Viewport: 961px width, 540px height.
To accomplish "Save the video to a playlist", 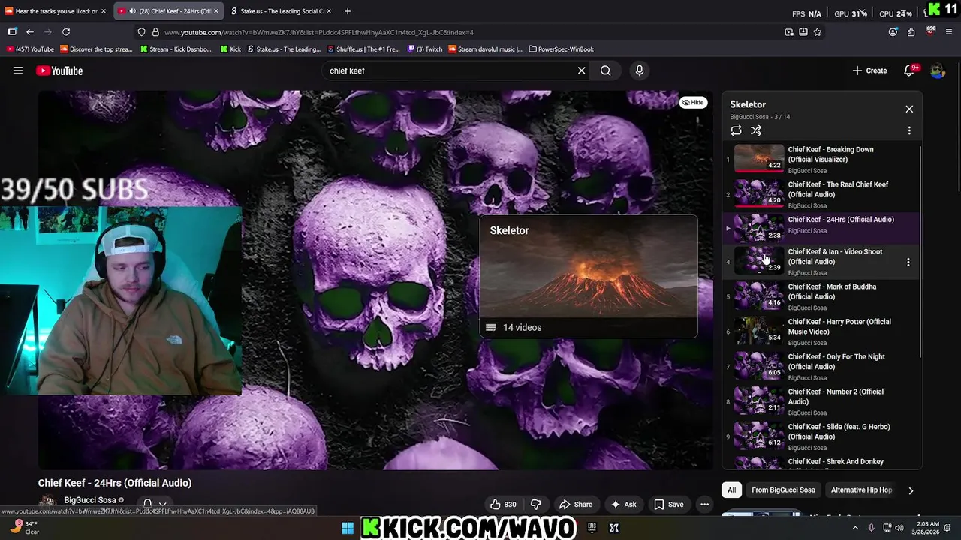I will pyautogui.click(x=668, y=505).
